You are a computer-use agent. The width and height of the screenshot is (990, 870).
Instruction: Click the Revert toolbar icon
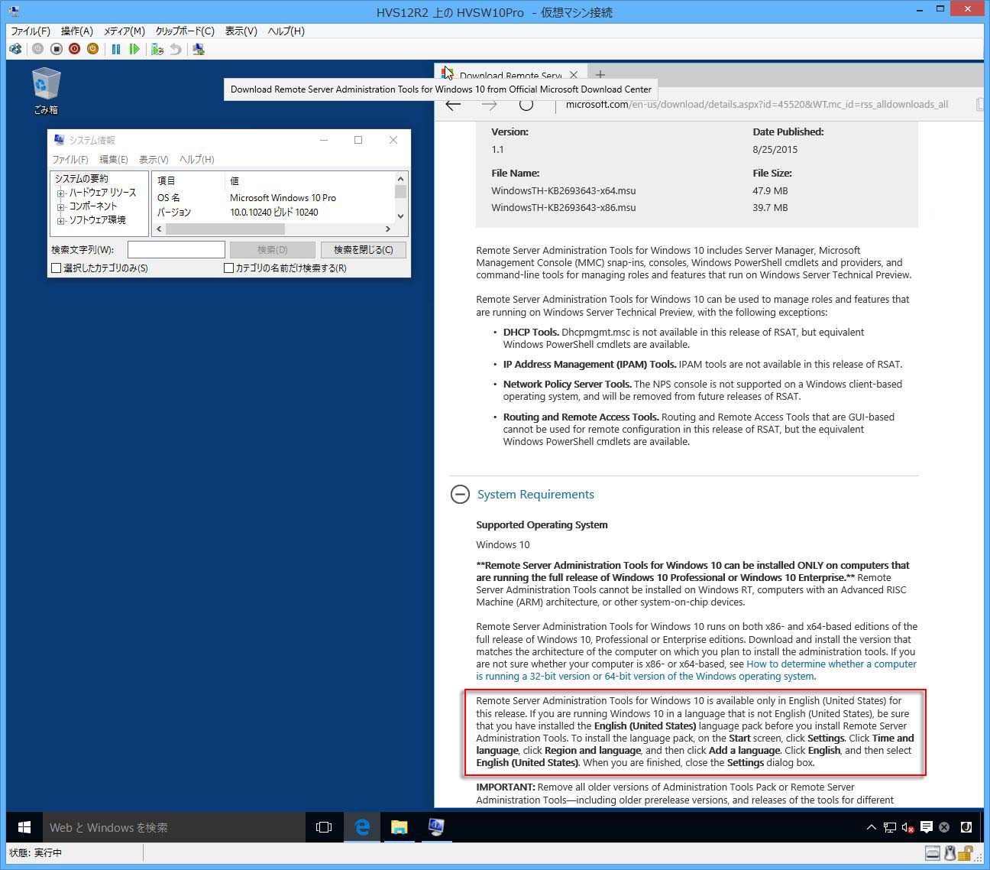[176, 49]
